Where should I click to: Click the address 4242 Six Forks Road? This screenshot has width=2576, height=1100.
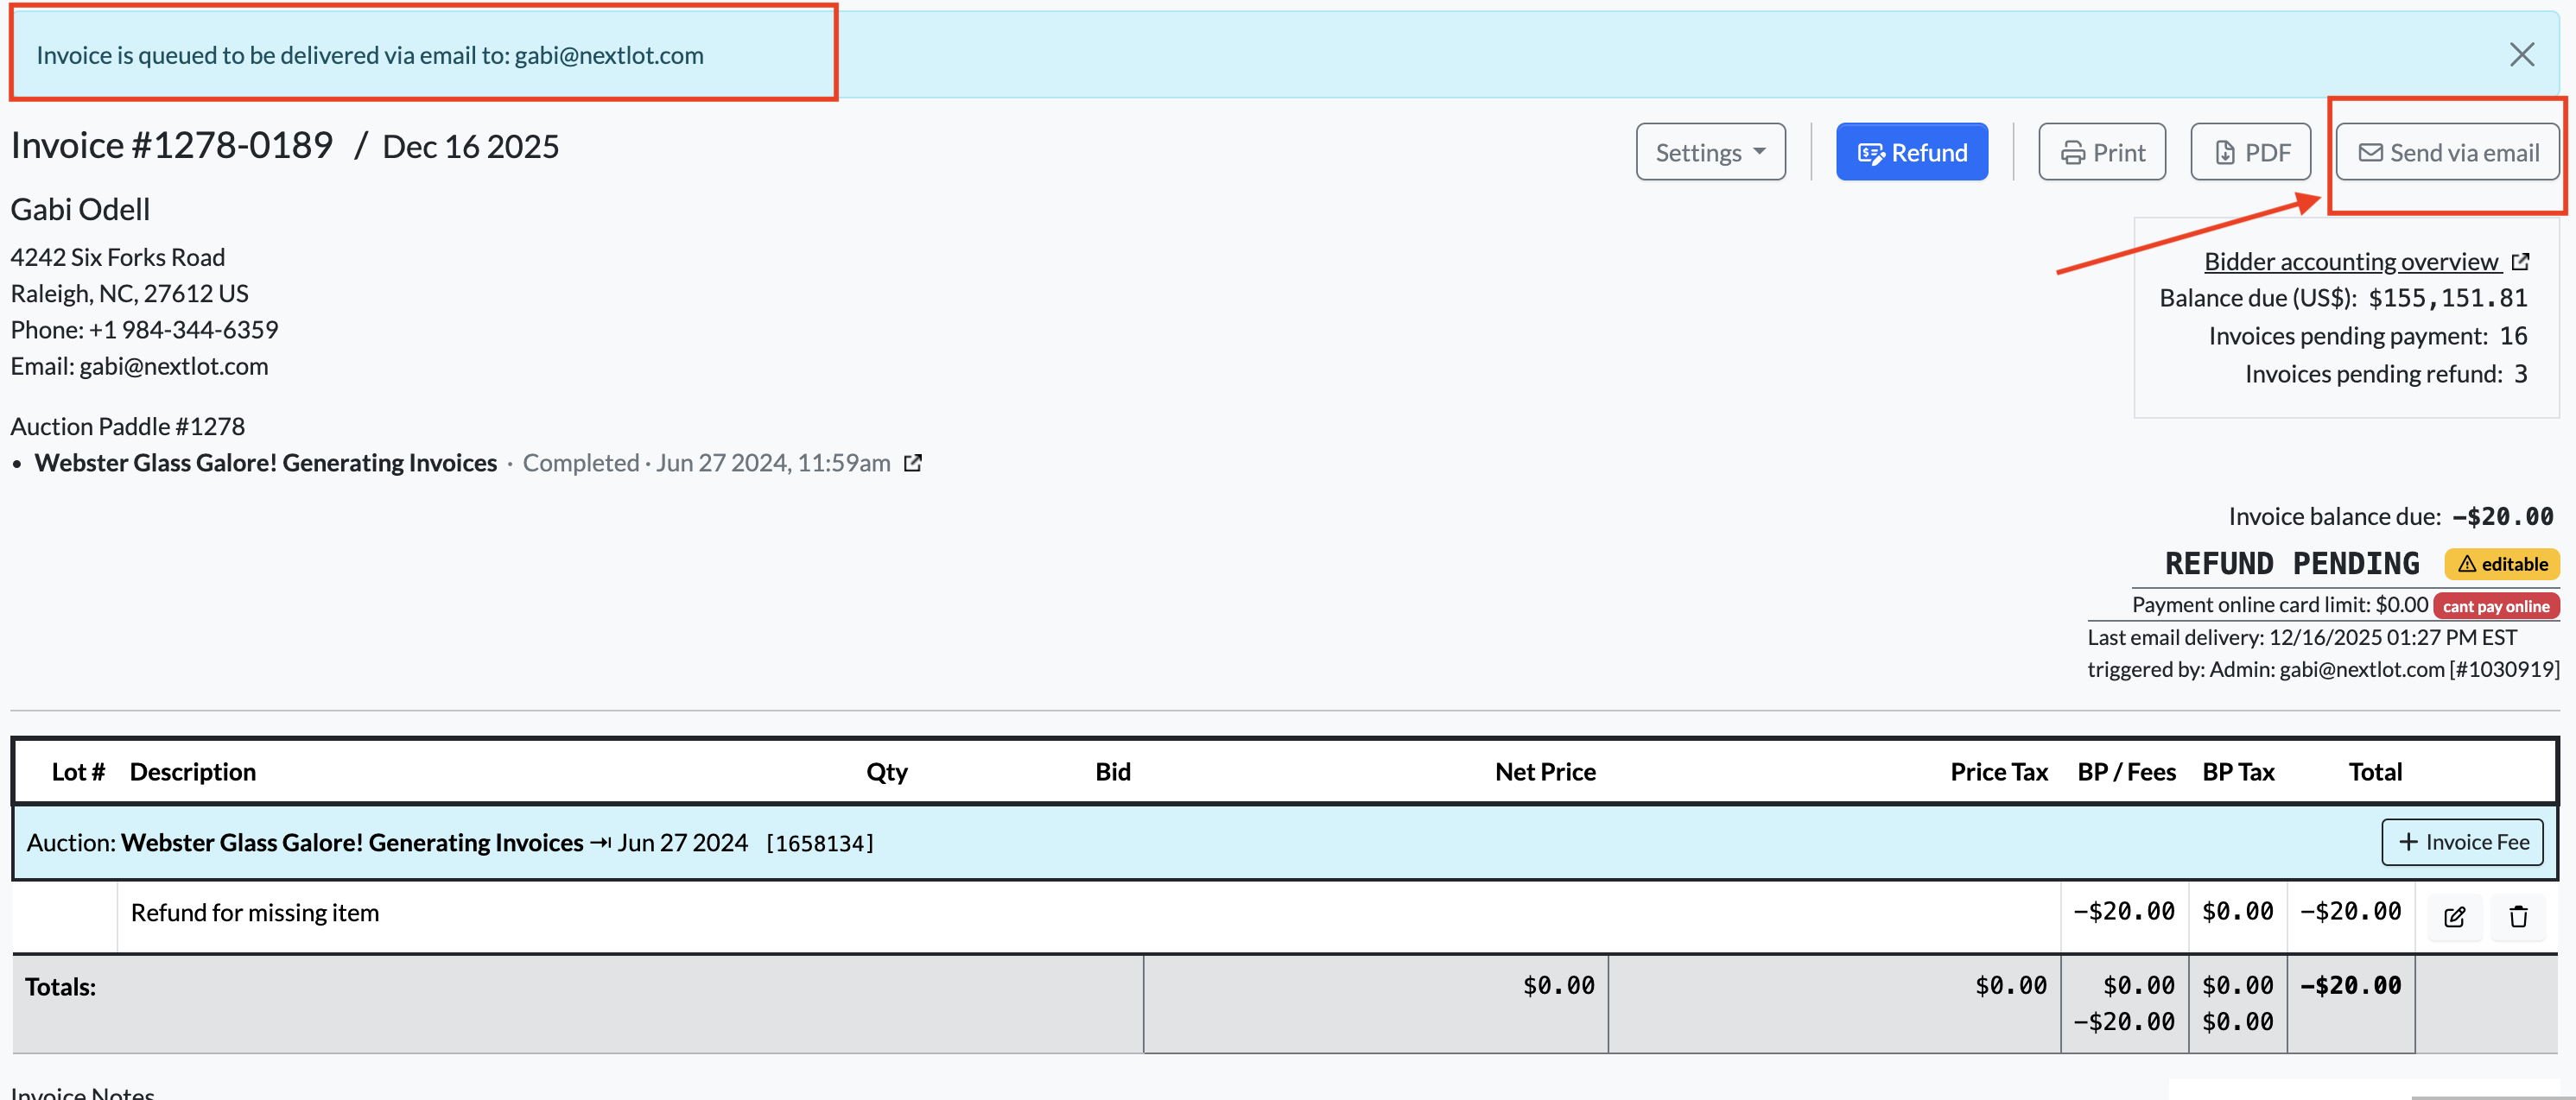click(x=118, y=256)
